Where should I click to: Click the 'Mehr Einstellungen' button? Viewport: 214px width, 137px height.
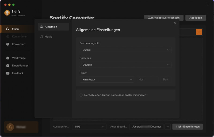pos(188,127)
